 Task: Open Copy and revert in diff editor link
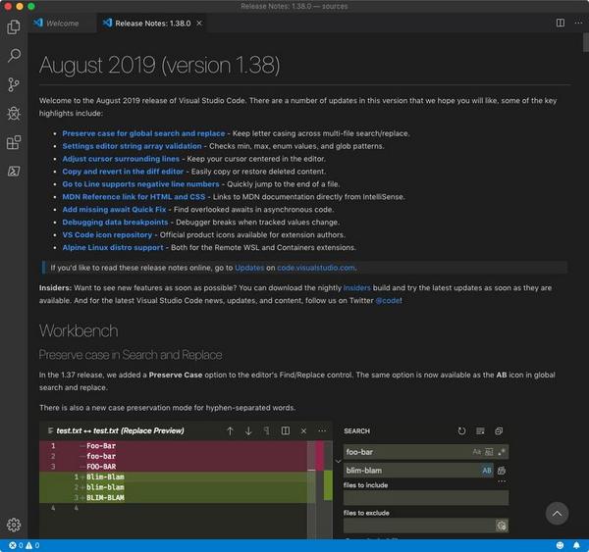point(123,172)
